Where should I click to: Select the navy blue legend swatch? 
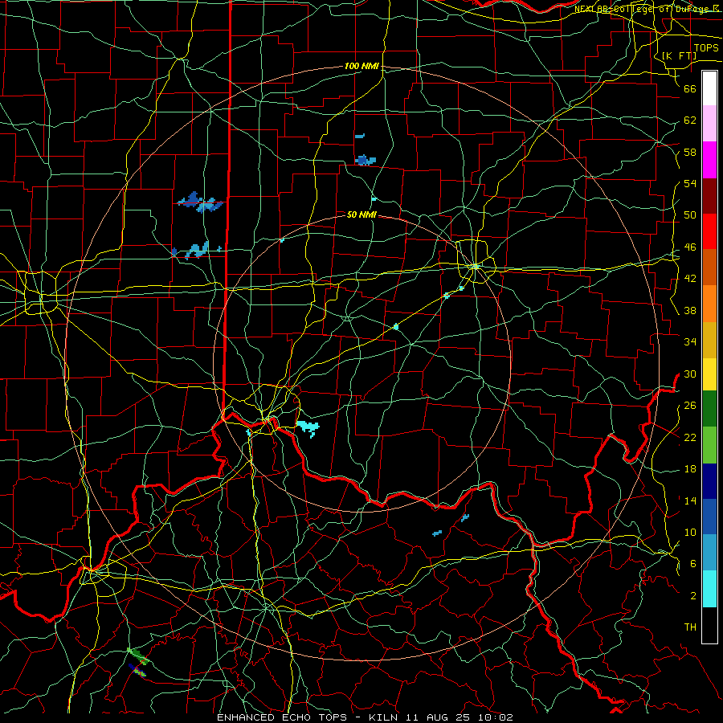pos(709,481)
